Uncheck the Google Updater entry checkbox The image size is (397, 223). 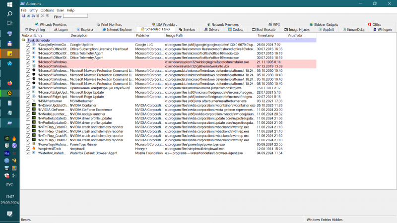point(28,45)
